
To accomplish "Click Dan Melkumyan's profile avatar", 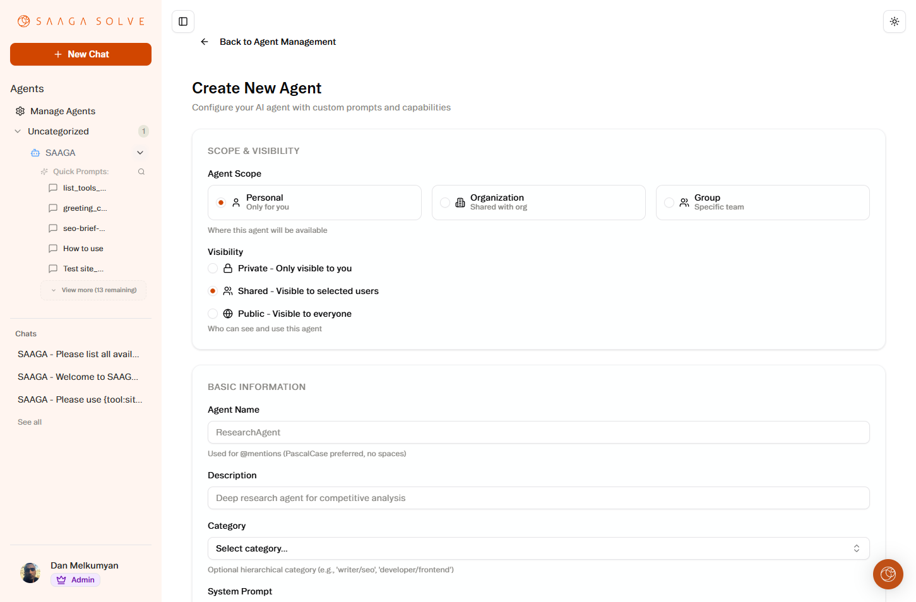I will pyautogui.click(x=30, y=572).
